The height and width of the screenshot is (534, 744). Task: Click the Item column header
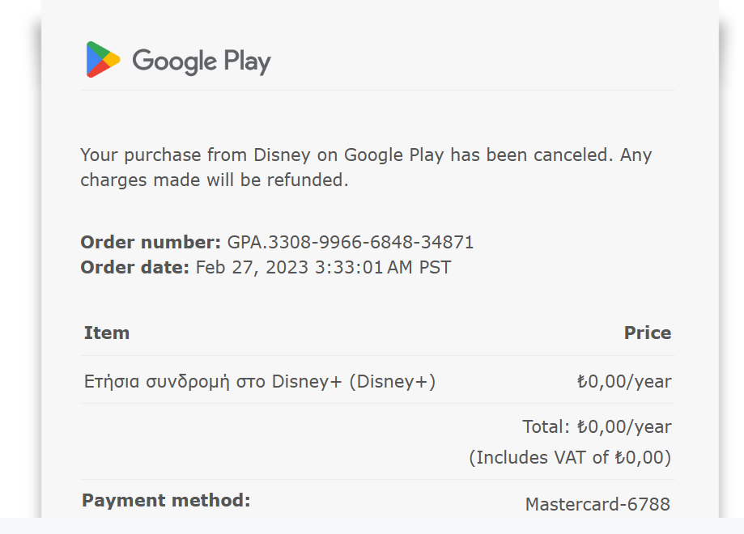click(x=107, y=333)
